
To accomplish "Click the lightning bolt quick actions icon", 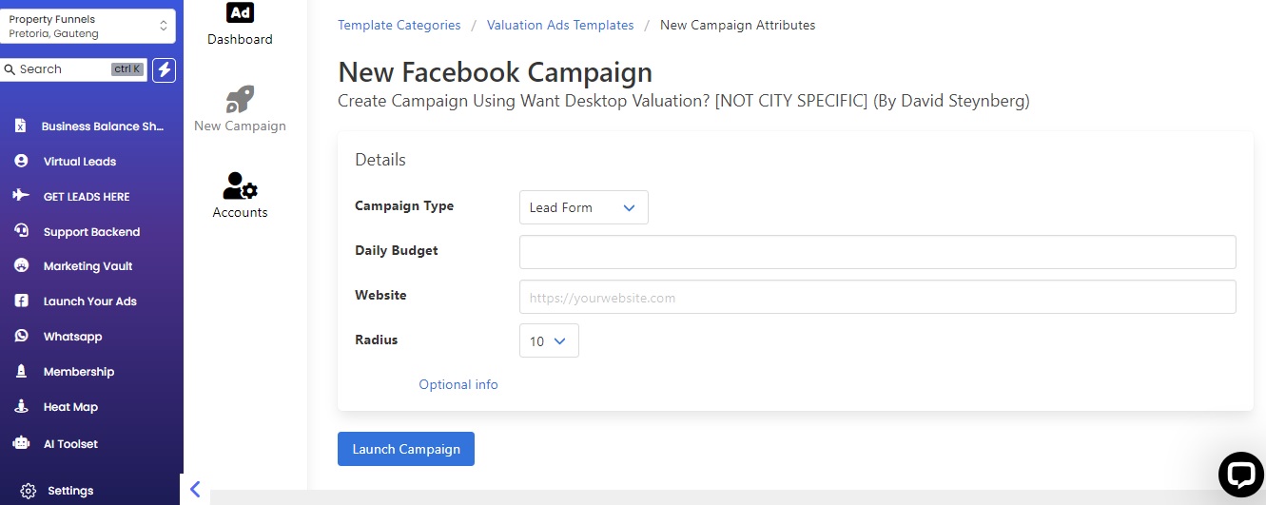I will [164, 69].
